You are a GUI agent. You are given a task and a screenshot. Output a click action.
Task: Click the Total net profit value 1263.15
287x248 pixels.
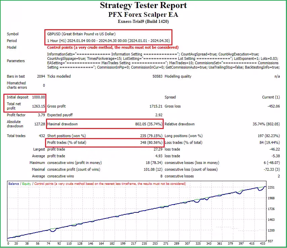[38, 106]
